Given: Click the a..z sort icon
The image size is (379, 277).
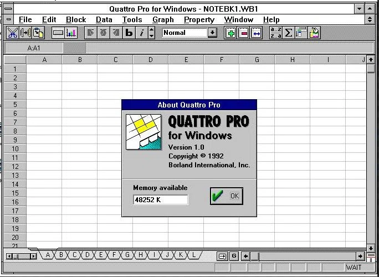Looking at the screenshot, I should (x=275, y=33).
